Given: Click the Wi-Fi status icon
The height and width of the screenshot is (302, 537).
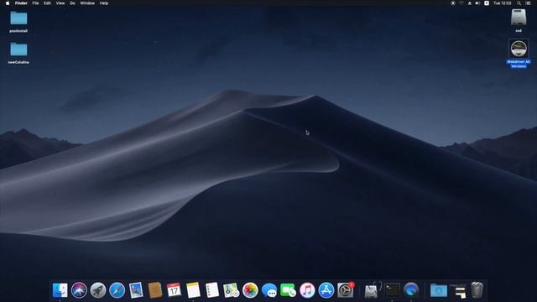Looking at the screenshot, I should (461, 3).
